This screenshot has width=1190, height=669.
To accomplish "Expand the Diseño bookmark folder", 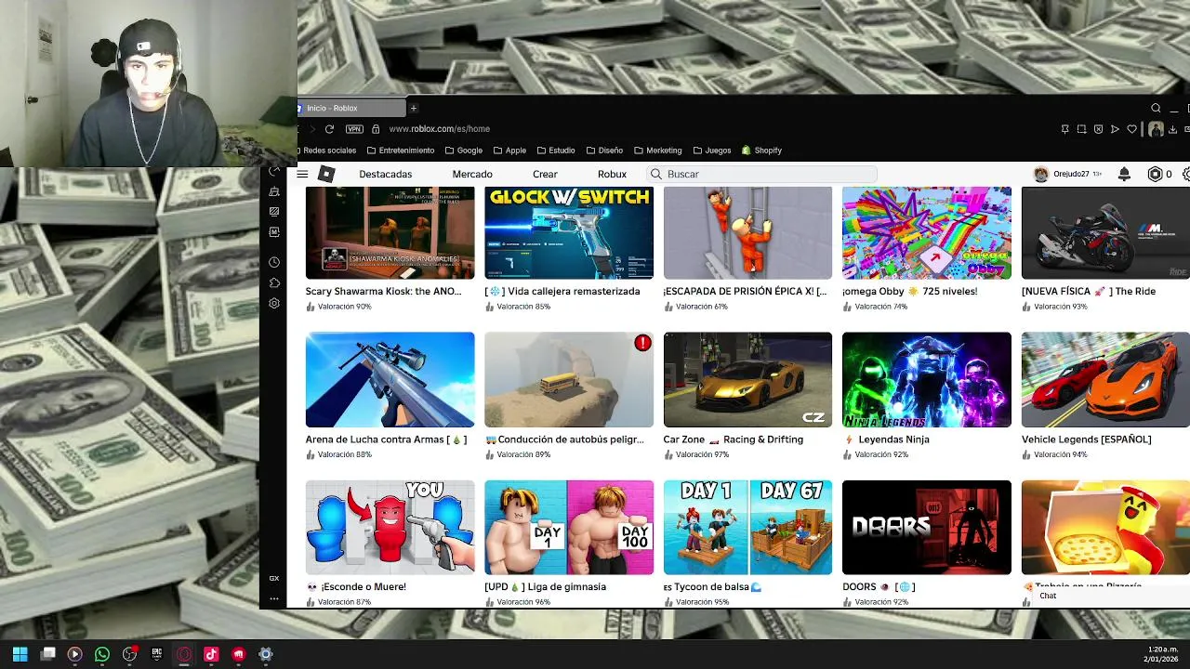I will [x=604, y=151].
